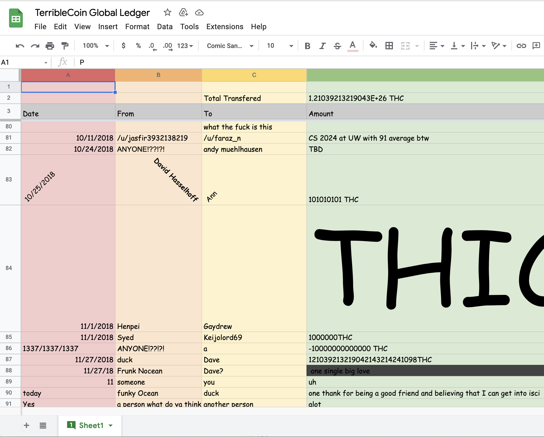
Task: Click the Google Sheets home icon
Action: click(x=16, y=18)
